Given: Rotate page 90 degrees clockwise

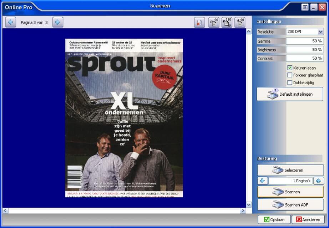Looking at the screenshot, I should (240, 22).
